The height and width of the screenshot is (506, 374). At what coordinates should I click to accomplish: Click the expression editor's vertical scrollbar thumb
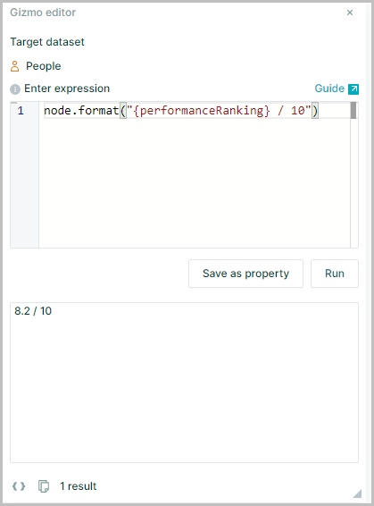353,111
